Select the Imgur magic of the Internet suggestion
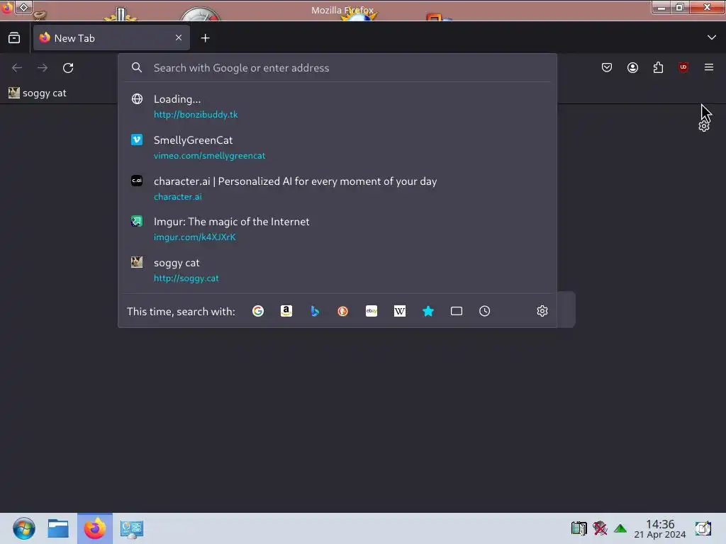 [x=337, y=229]
